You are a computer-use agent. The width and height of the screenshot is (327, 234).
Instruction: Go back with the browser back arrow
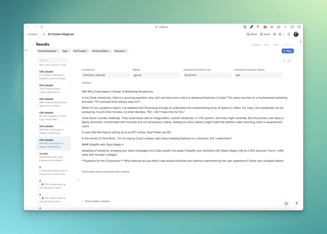tap(28, 27)
